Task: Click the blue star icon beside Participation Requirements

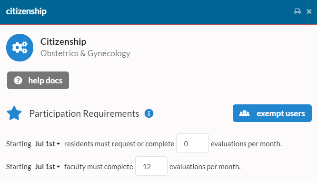Action: coord(14,113)
